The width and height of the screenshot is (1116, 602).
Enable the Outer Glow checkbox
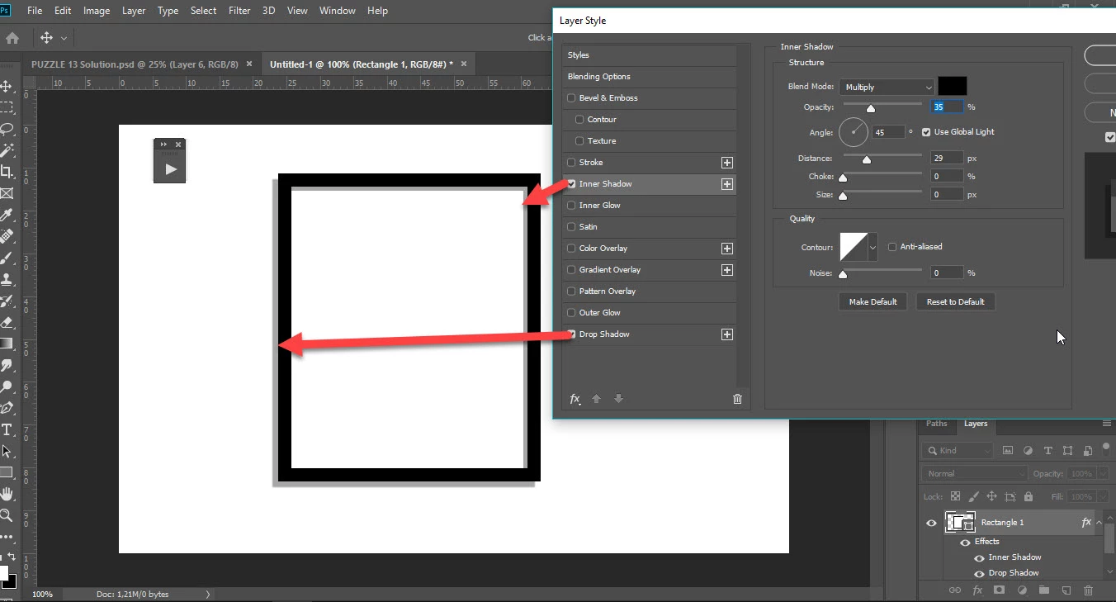tap(571, 313)
